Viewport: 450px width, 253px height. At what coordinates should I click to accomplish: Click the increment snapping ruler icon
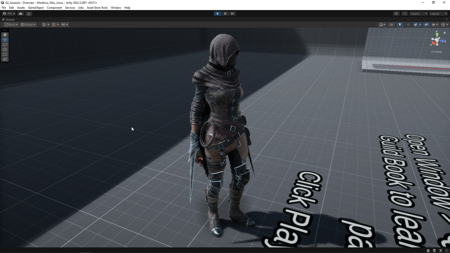tap(63, 25)
